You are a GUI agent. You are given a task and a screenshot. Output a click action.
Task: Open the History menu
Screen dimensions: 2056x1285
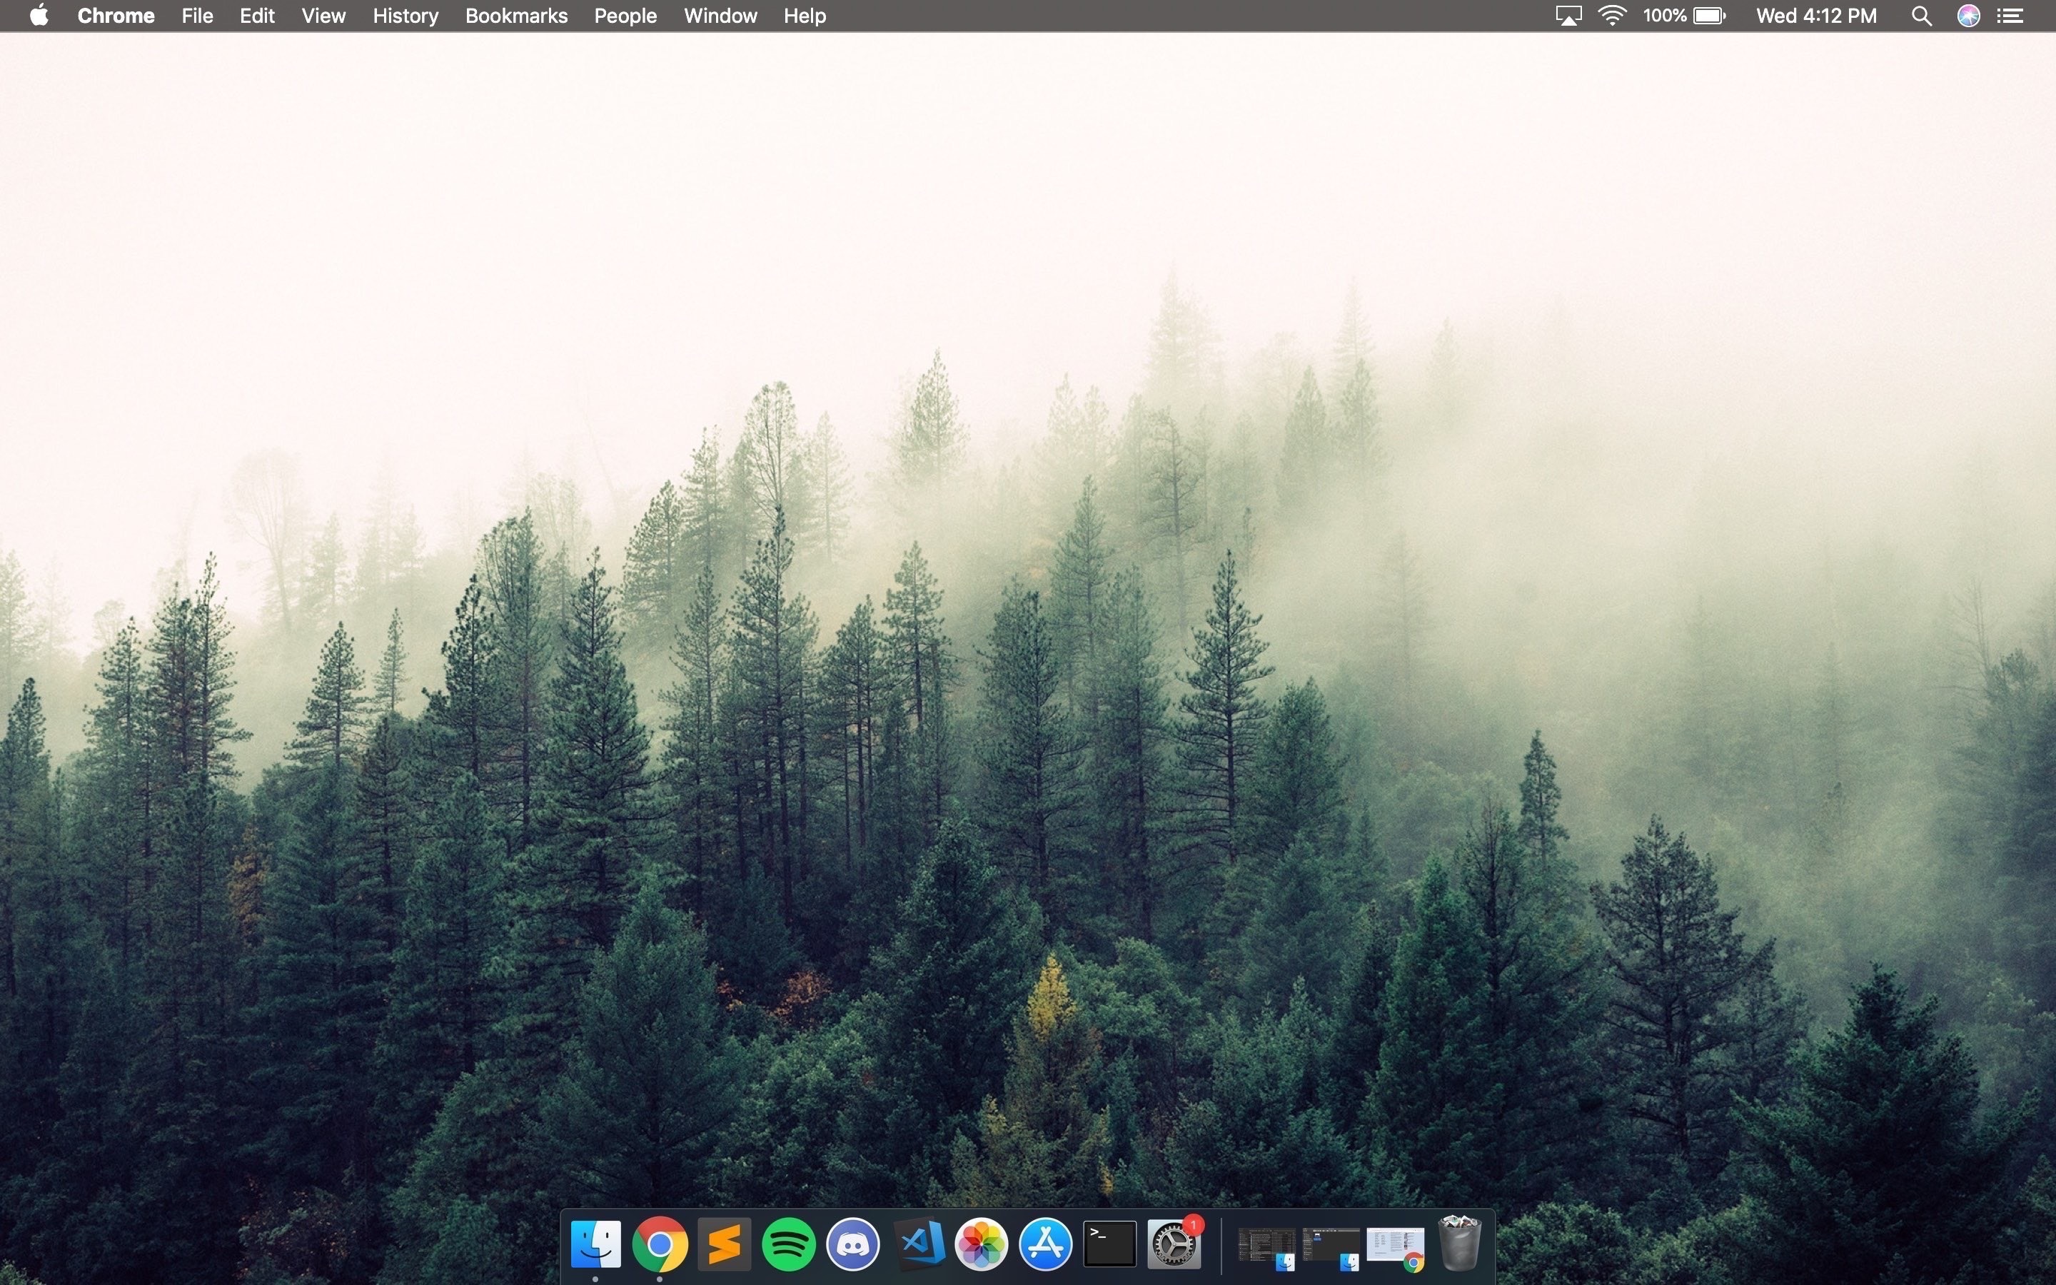pos(405,15)
